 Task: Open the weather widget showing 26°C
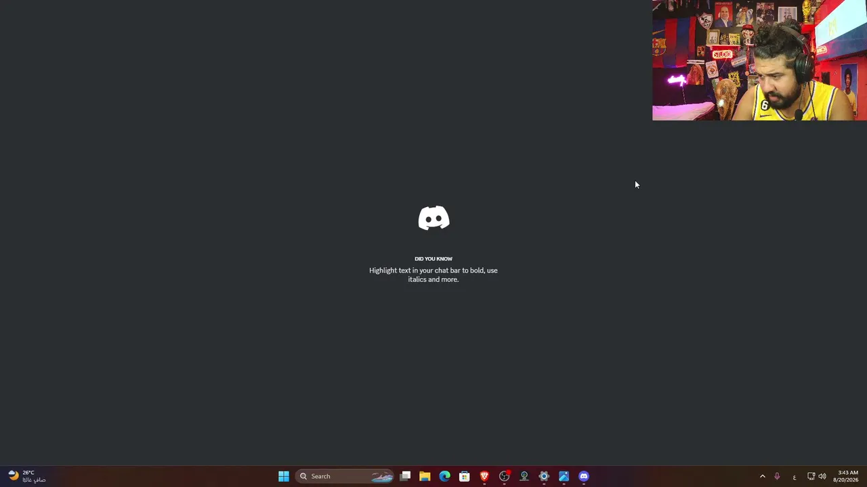coord(26,476)
